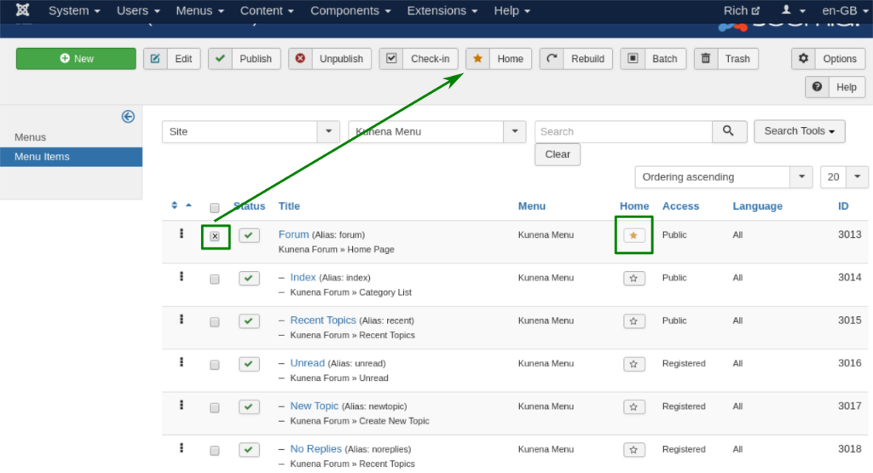Click the Rebuild toolbar button
The image size is (873, 473).
tap(575, 59)
